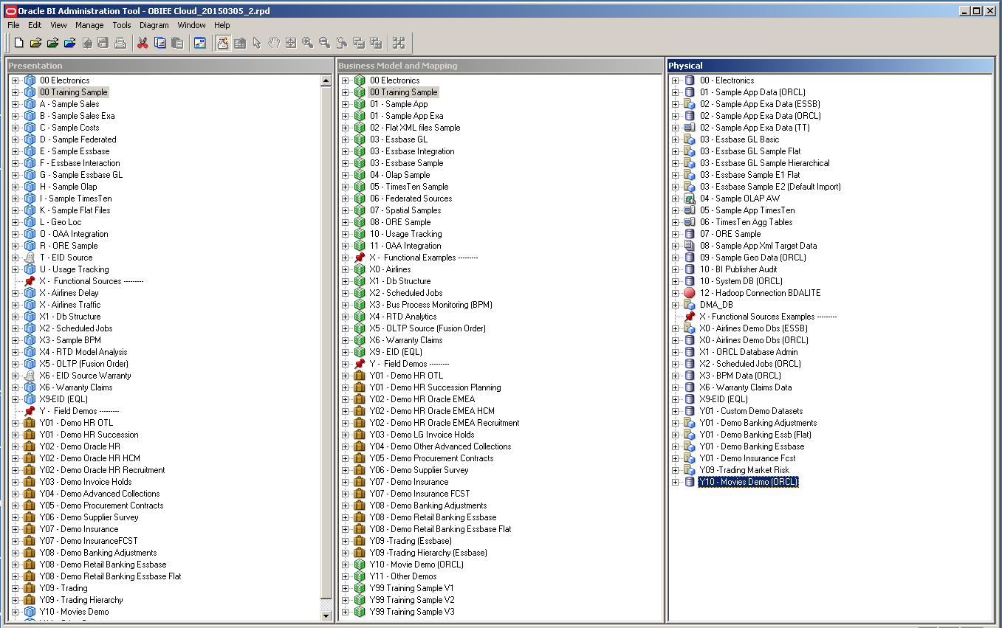Select 06 - TimesTen Agg Tables

tap(746, 222)
